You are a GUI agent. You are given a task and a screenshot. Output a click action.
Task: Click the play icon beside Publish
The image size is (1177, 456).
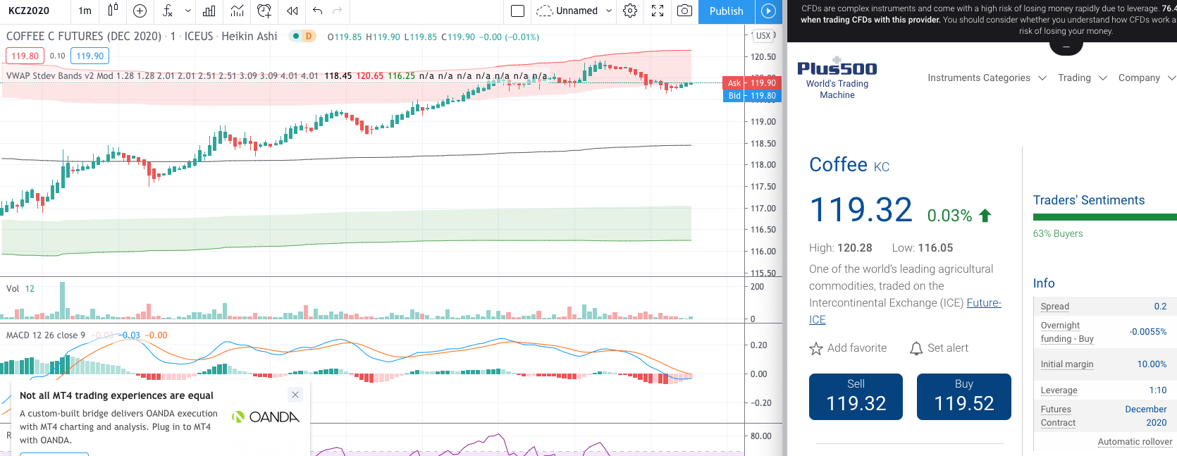coord(768,11)
